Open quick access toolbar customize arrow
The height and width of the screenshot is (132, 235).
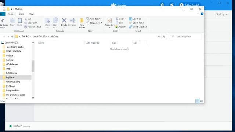(x=11, y=9)
